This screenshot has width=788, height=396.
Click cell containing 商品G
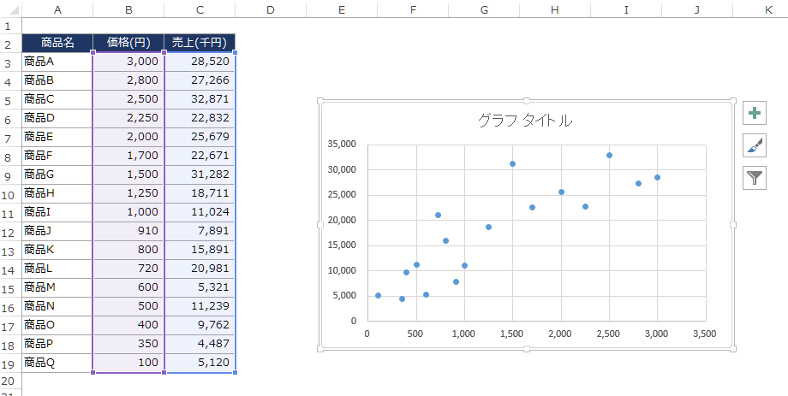(x=57, y=174)
